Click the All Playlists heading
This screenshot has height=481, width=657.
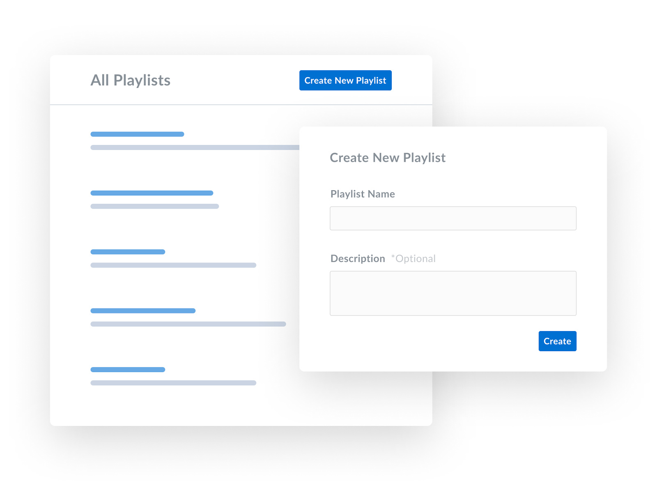131,81
